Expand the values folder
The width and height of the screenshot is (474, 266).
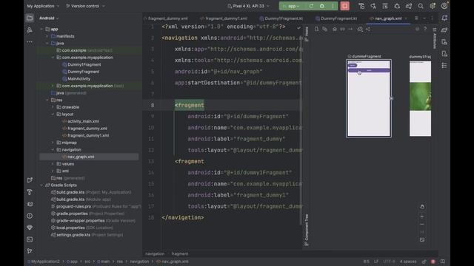coord(53,164)
